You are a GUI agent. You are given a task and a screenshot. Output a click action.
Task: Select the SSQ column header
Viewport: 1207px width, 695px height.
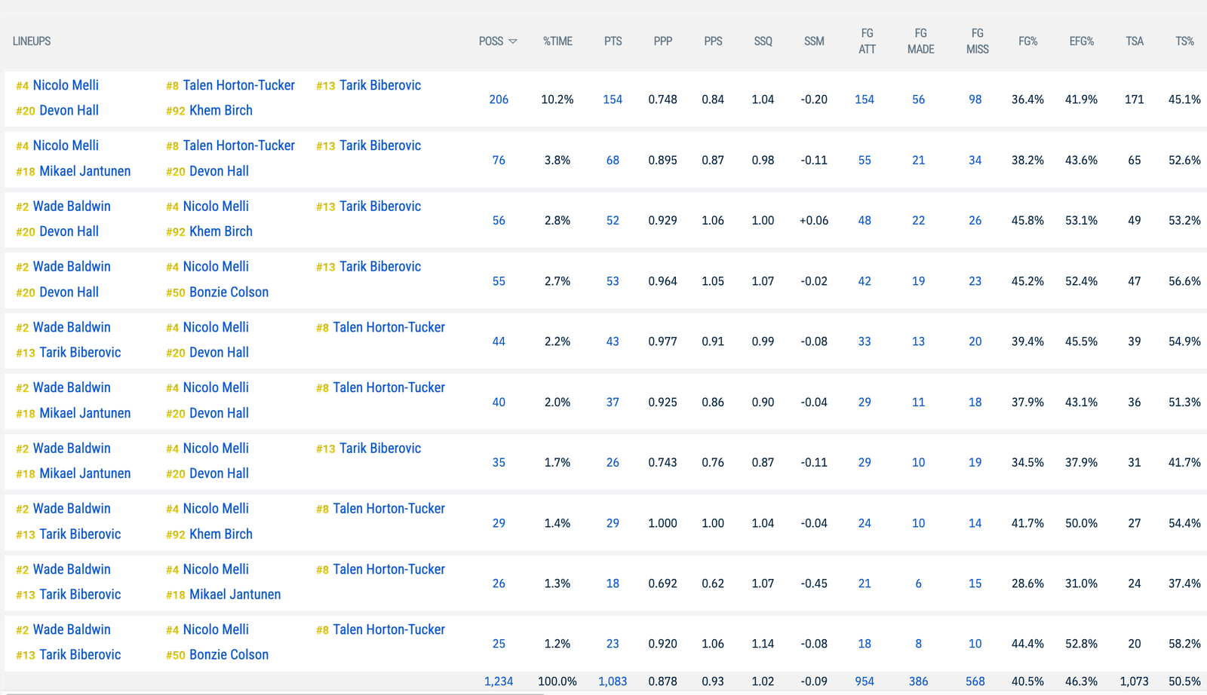click(x=763, y=41)
